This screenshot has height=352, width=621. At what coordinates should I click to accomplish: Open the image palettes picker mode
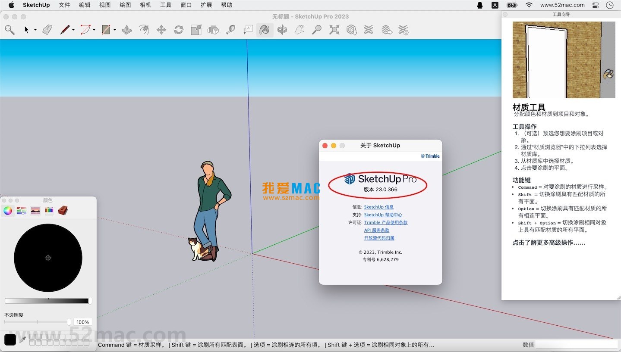(x=35, y=210)
